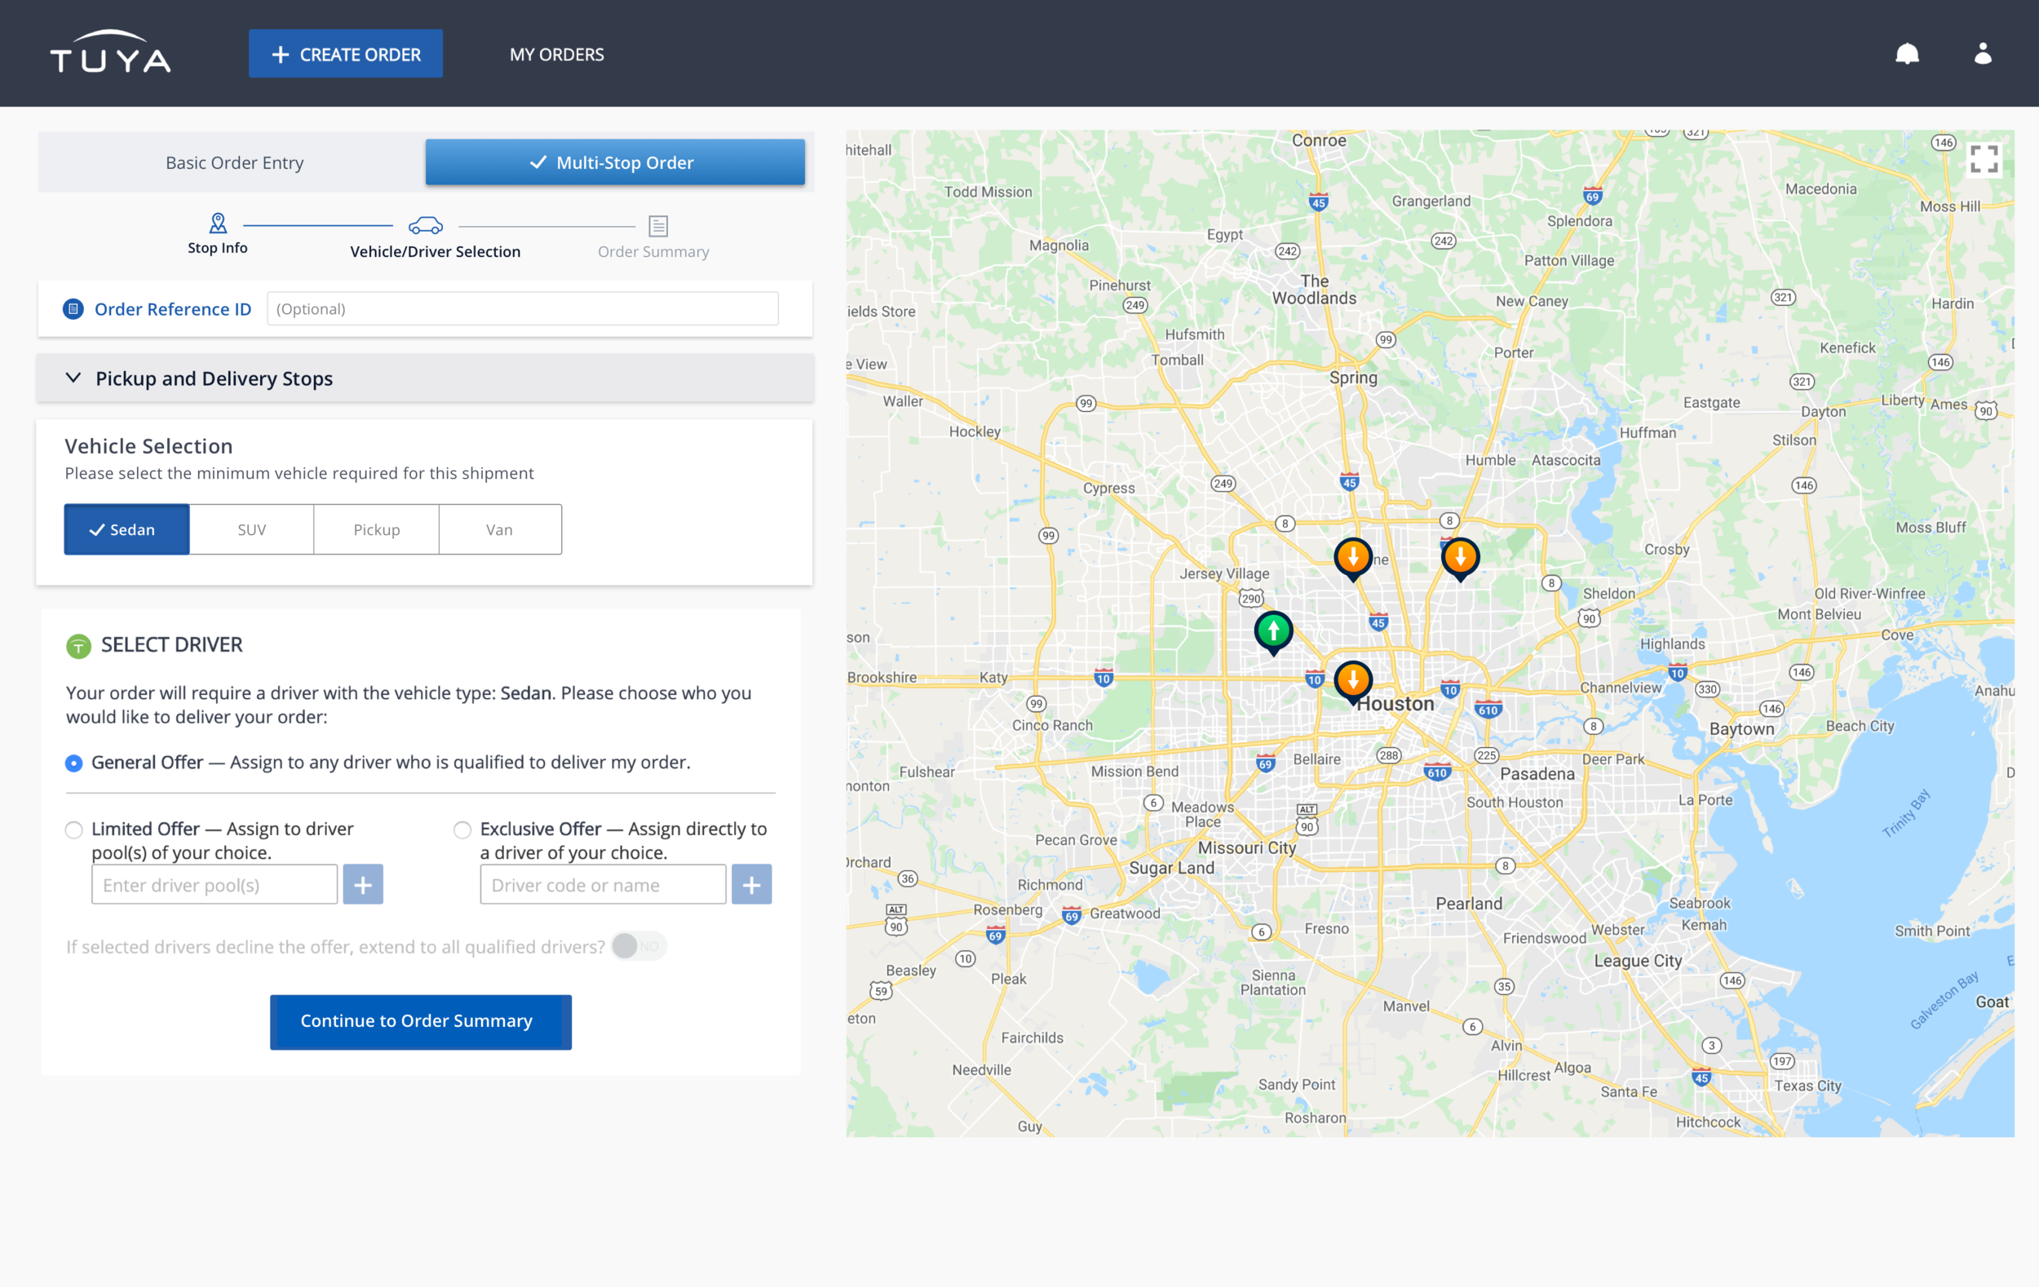Click Create Order button
Screen dimensions: 2039x1287
point(346,54)
